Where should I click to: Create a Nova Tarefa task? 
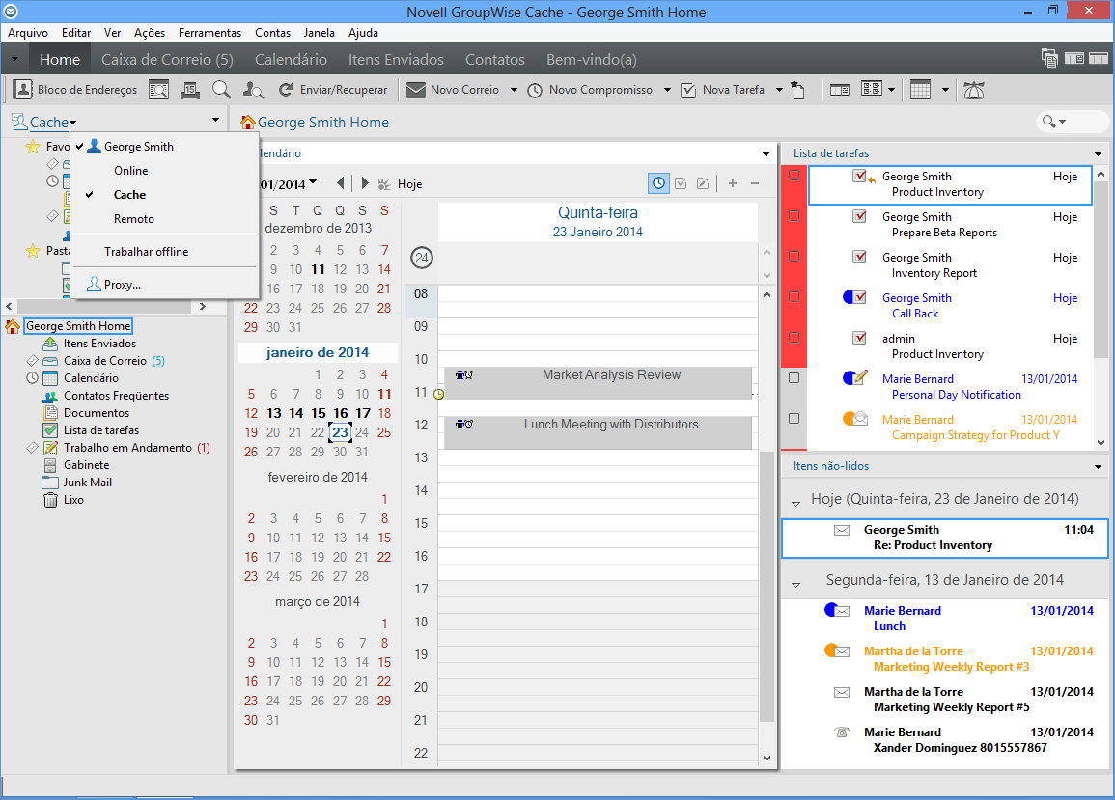722,90
